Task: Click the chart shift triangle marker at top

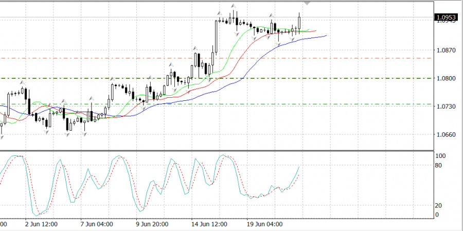Action: pyautogui.click(x=307, y=3)
